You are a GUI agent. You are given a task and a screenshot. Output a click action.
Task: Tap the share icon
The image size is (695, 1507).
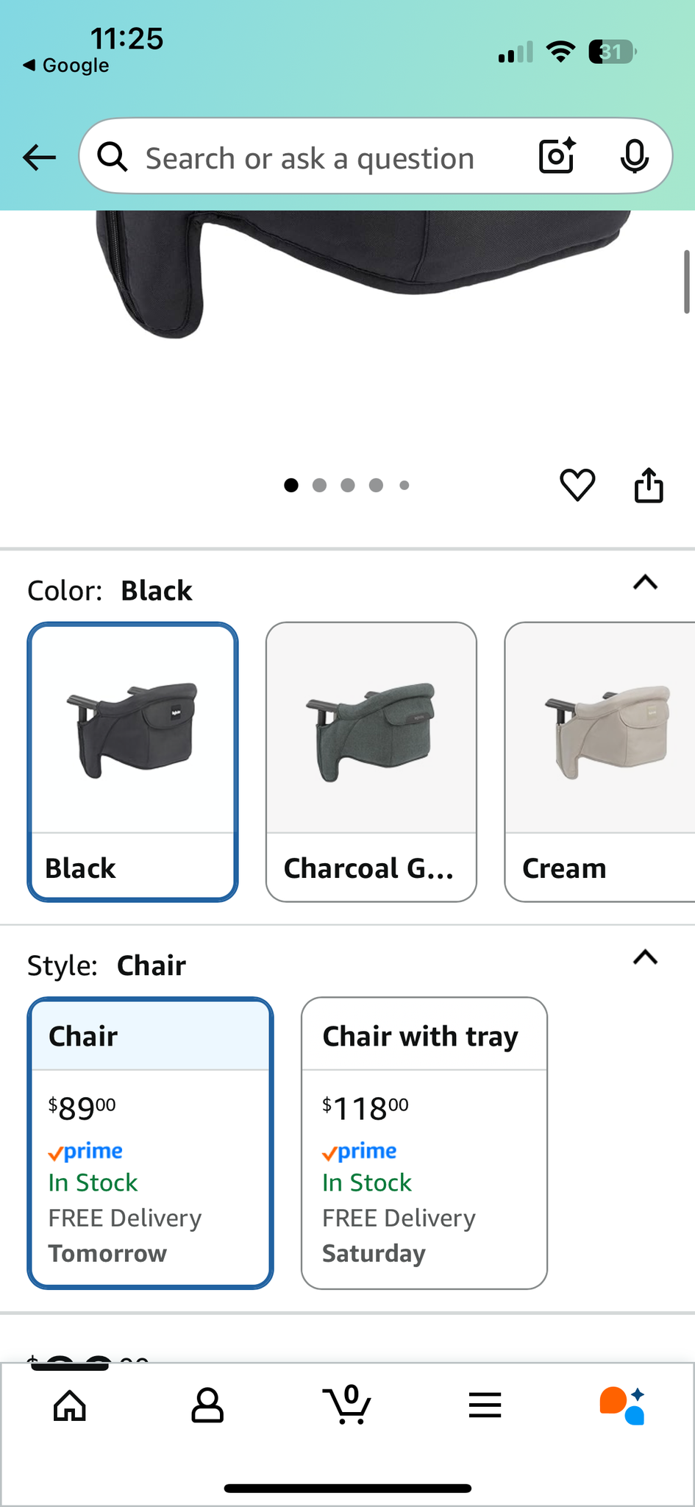(649, 485)
